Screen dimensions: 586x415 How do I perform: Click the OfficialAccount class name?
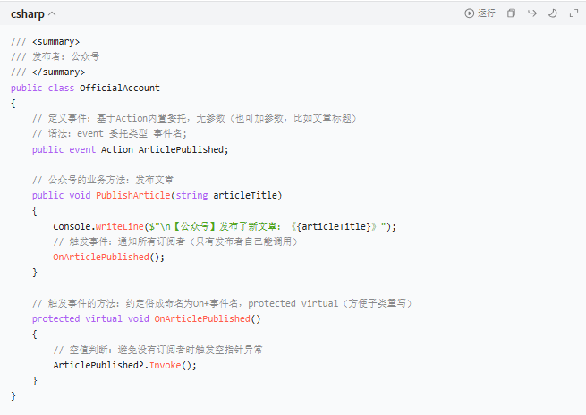(x=120, y=88)
